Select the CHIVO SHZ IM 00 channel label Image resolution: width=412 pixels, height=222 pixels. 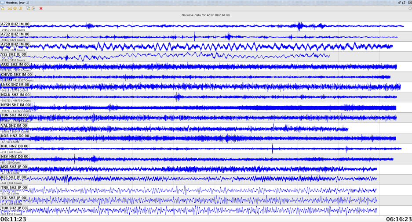click(x=16, y=75)
